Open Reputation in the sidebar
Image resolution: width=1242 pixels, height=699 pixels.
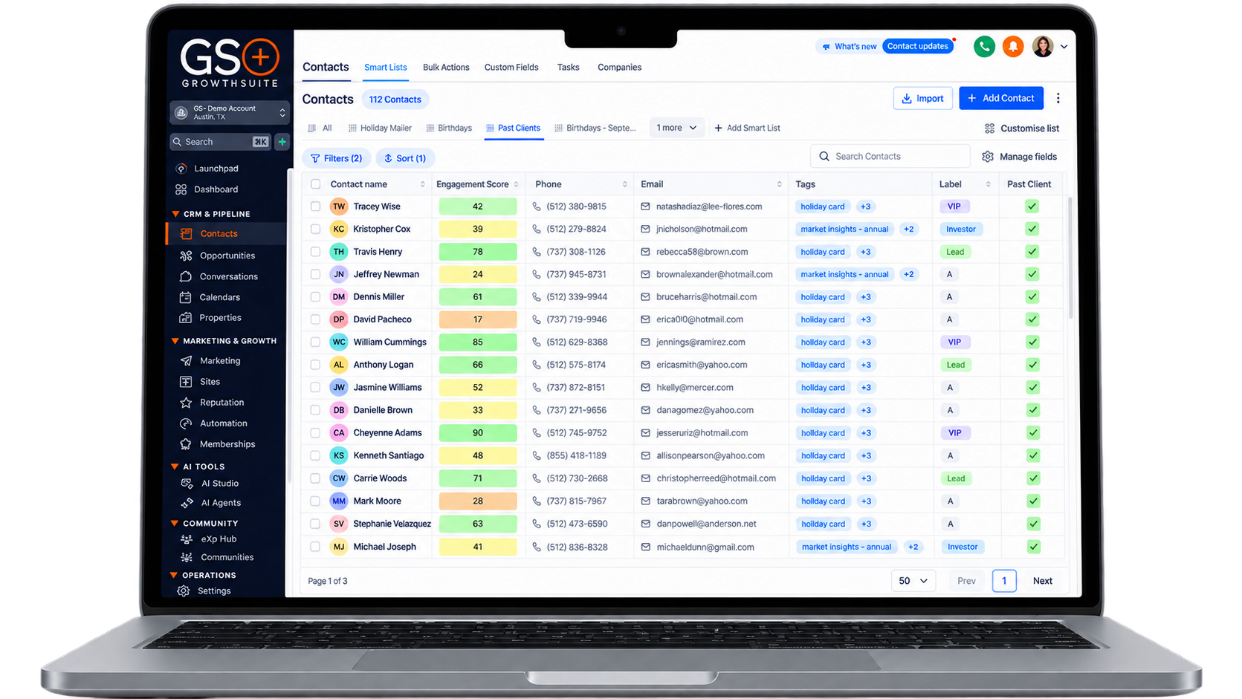point(221,403)
